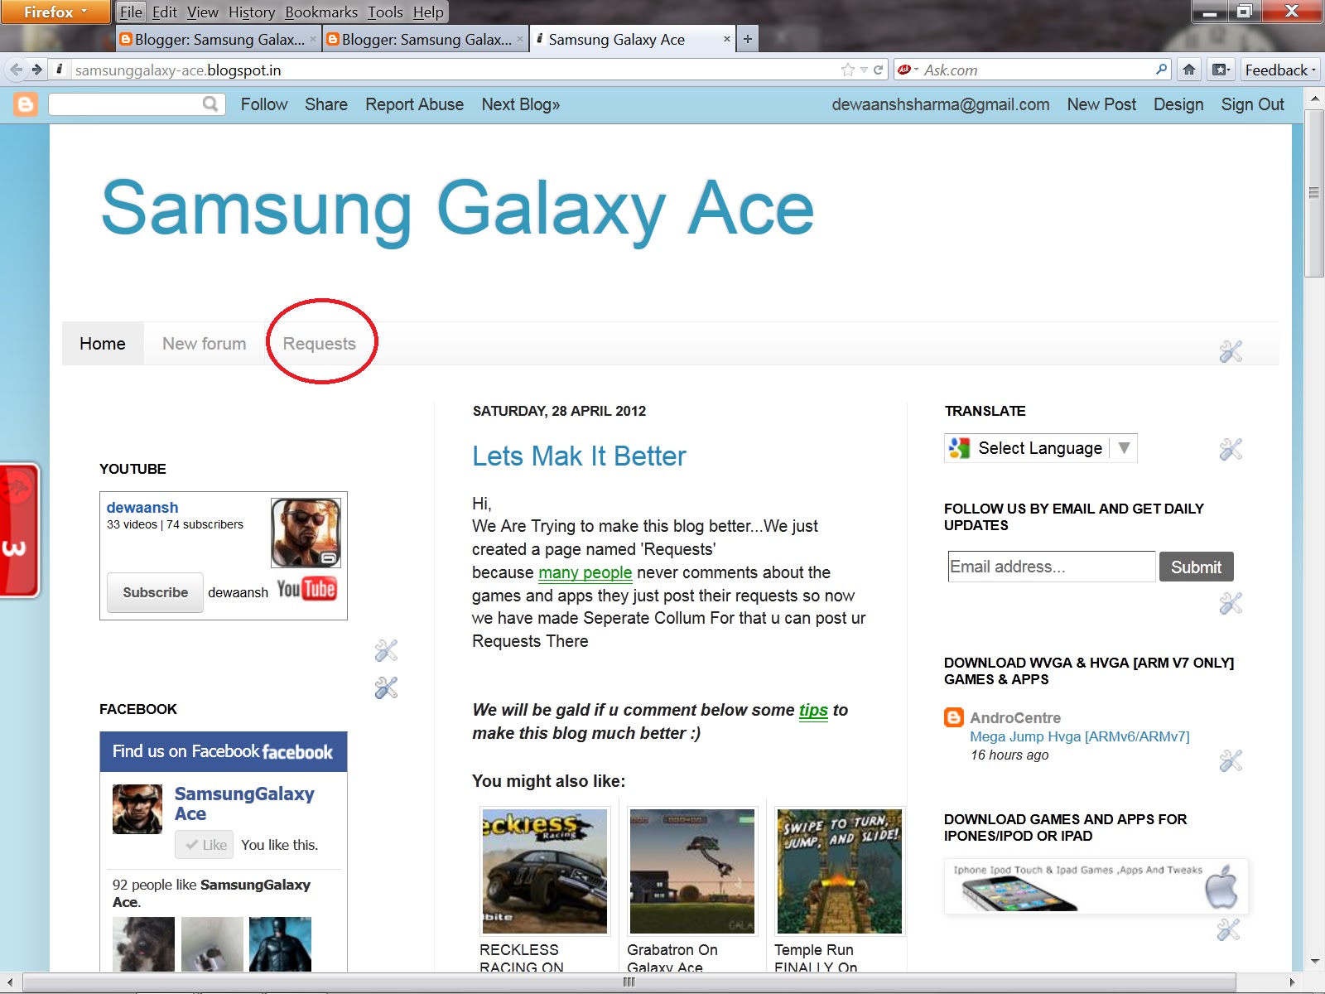Viewport: 1325px width, 994px height.
Task: Click the bookmark star in address bar
Action: point(847,70)
